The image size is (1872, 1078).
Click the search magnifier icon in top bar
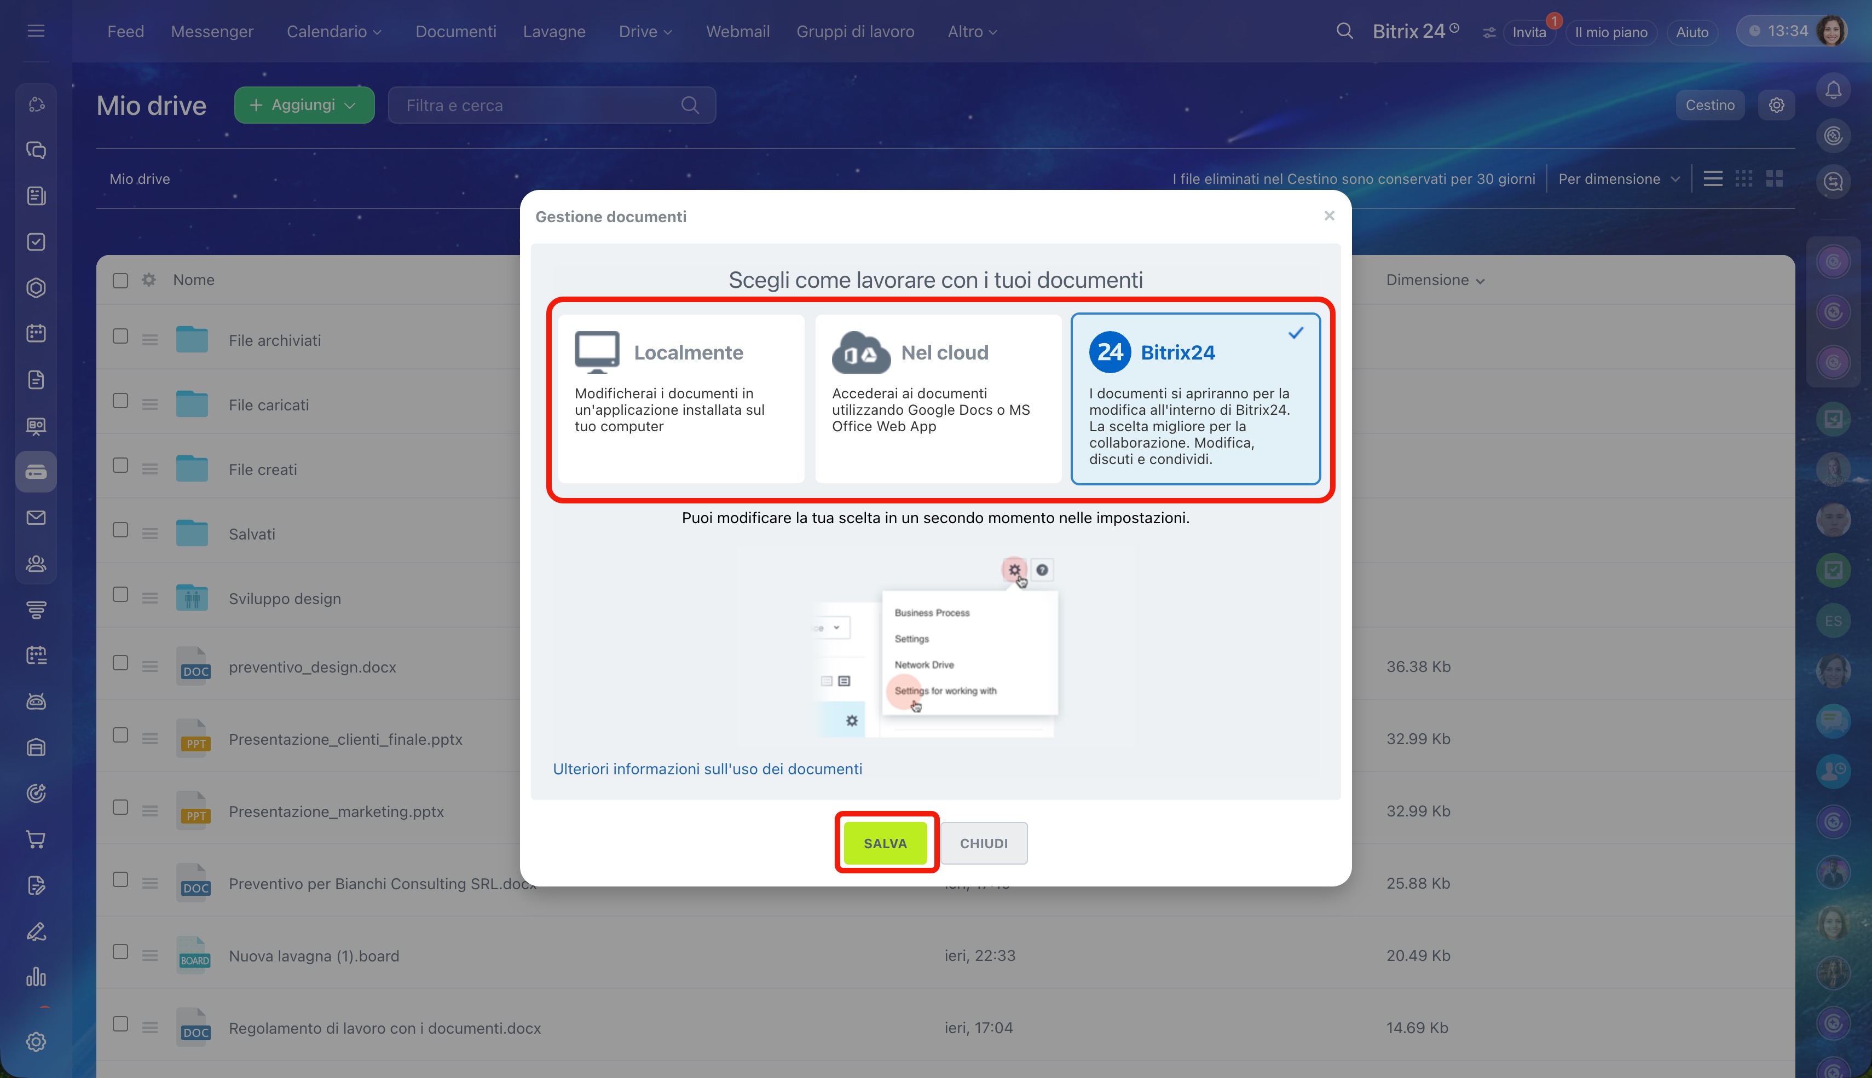[1344, 31]
